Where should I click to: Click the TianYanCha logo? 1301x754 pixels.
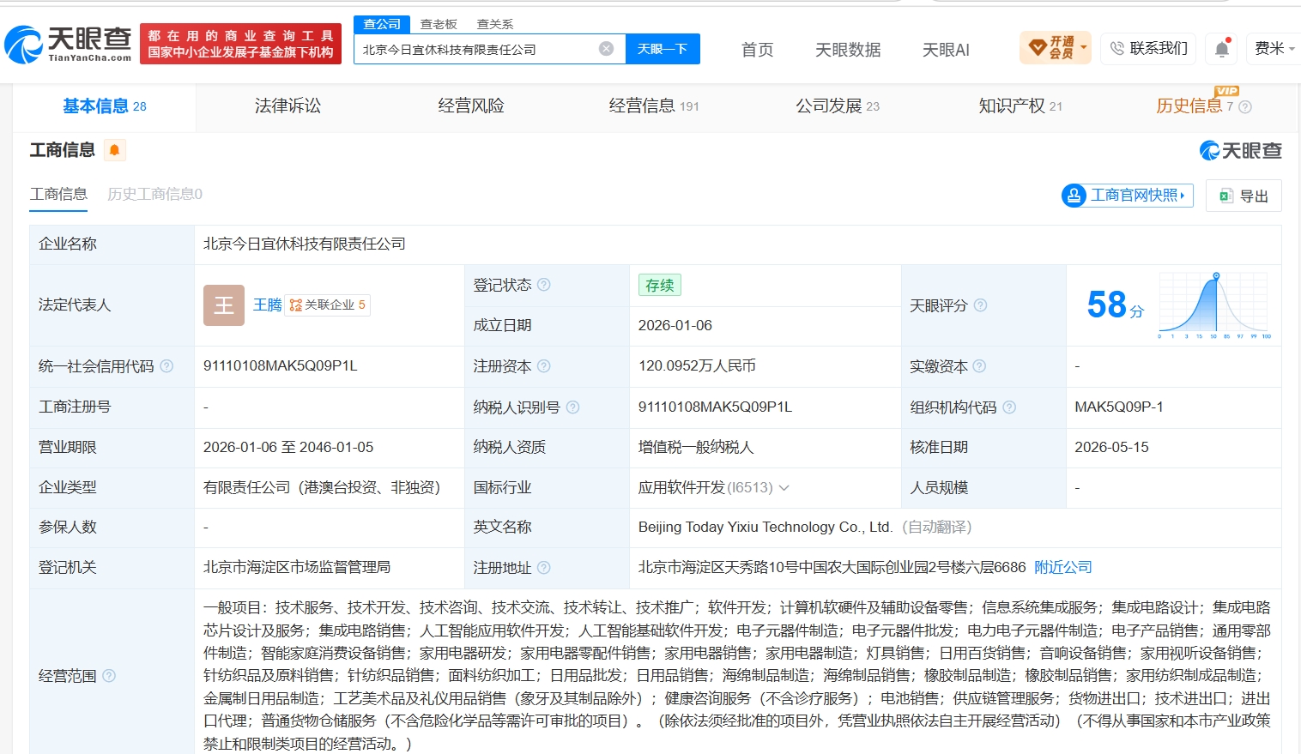68,44
